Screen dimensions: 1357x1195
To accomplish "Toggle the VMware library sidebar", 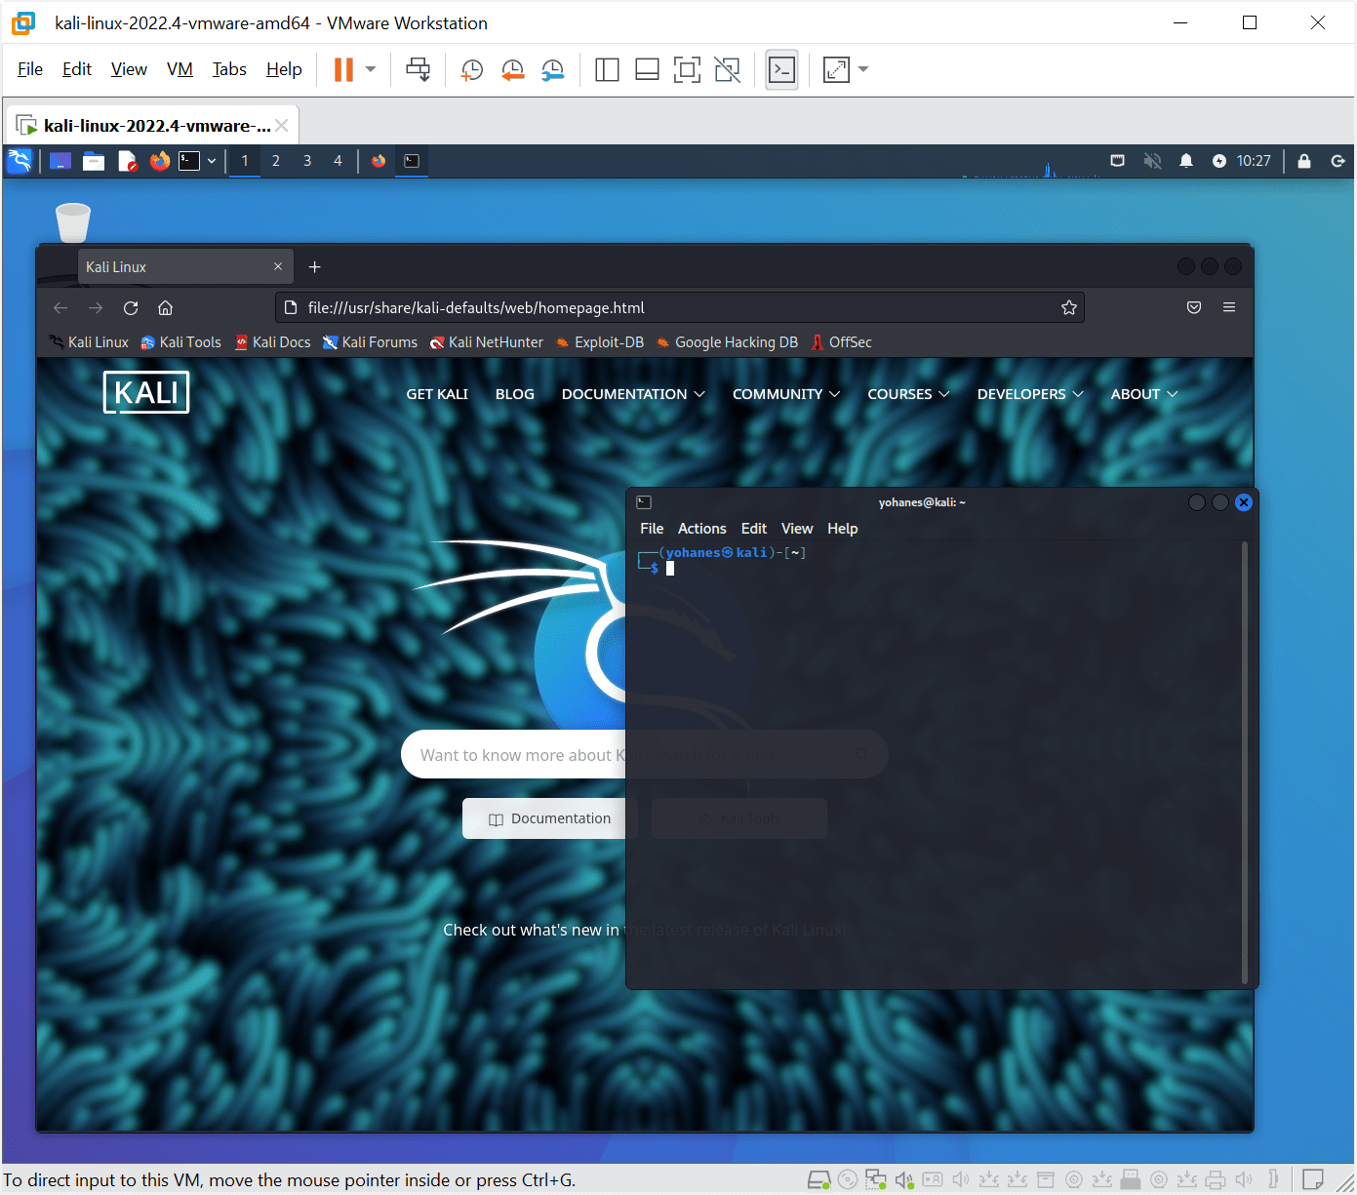I will pos(607,69).
